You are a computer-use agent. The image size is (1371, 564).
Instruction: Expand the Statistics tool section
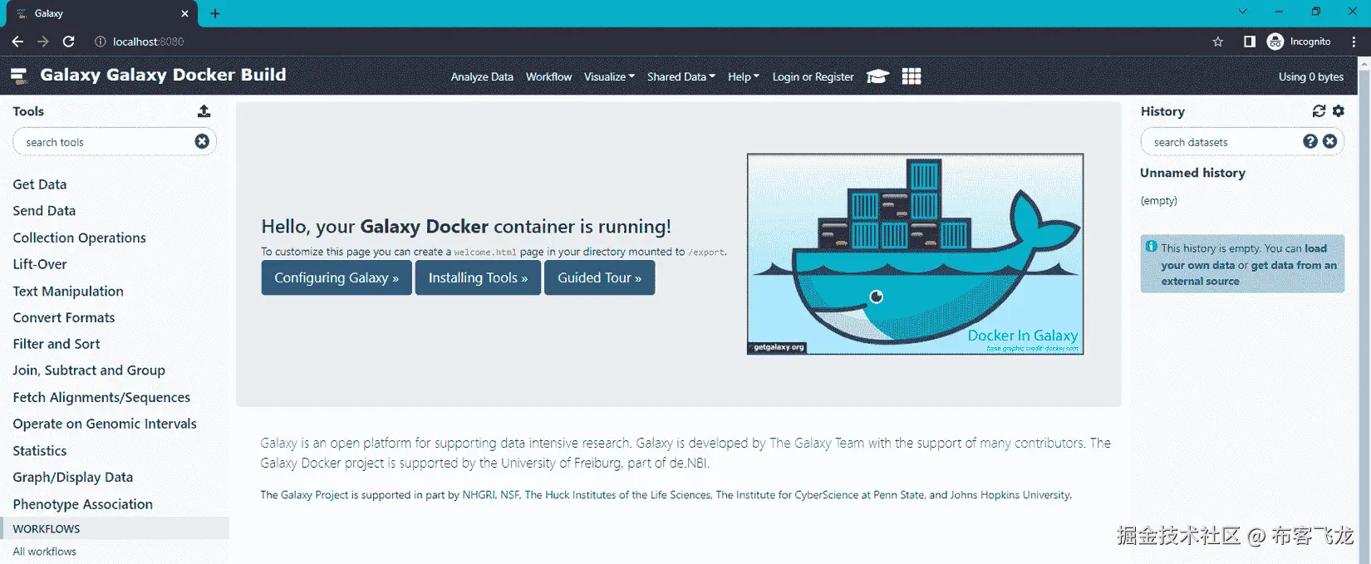click(x=40, y=450)
